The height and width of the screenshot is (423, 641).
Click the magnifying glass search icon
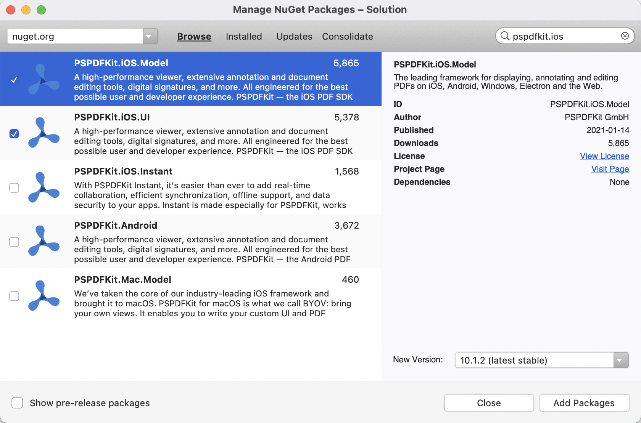point(505,36)
